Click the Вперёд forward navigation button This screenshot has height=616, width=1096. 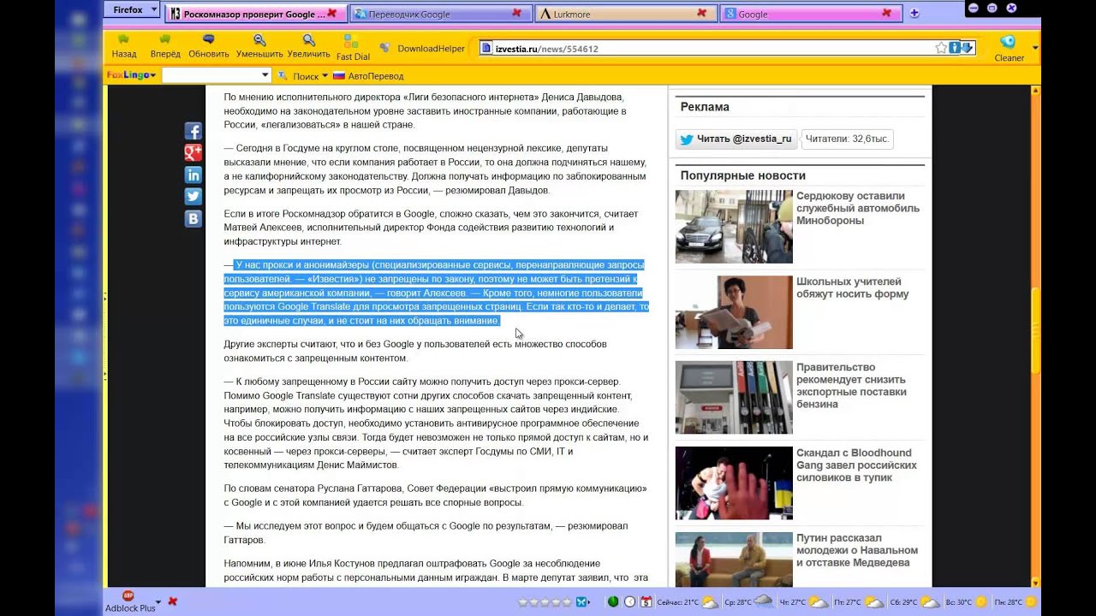pyautogui.click(x=165, y=46)
